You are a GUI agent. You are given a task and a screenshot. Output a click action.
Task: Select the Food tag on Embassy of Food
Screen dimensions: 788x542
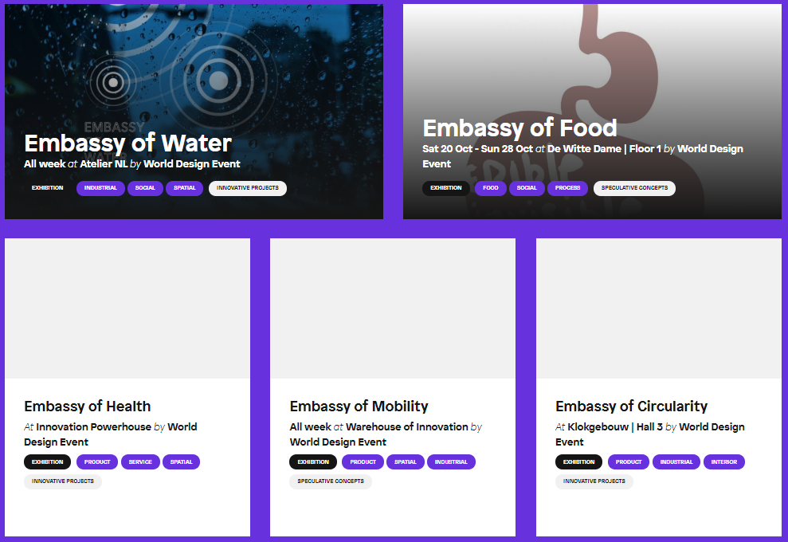pyautogui.click(x=491, y=188)
